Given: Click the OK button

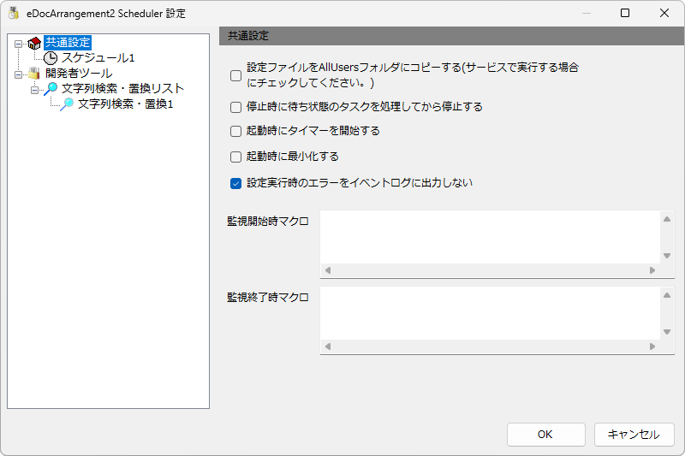Looking at the screenshot, I should 545,434.
